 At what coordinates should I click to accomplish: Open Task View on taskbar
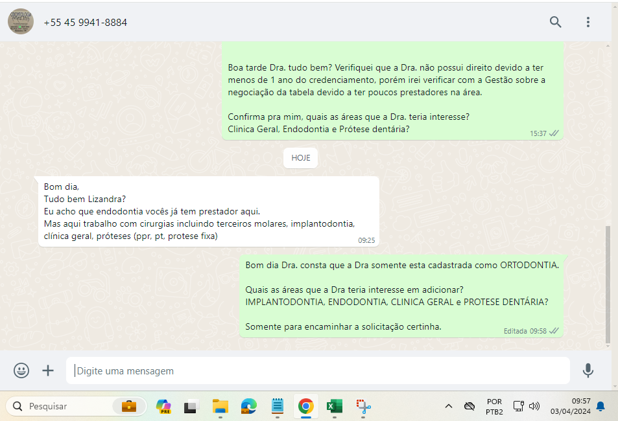click(x=191, y=407)
